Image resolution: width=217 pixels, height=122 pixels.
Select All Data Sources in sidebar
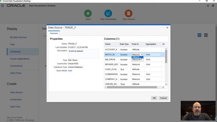tap(18, 37)
